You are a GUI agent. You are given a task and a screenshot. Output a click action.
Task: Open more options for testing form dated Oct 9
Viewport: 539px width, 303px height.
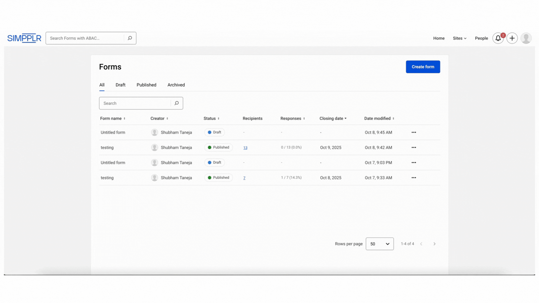point(414,148)
